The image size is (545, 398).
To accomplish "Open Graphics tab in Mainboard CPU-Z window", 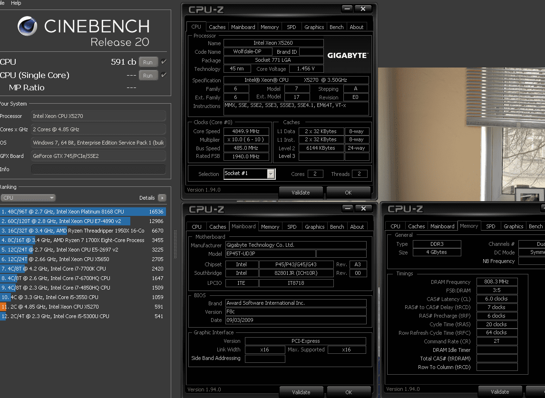I will click(314, 227).
